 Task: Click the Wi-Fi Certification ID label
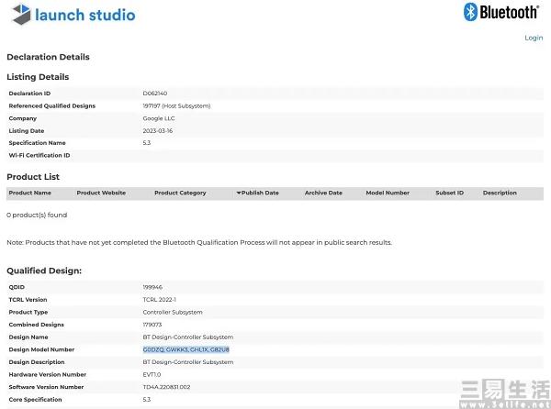pyautogui.click(x=39, y=155)
